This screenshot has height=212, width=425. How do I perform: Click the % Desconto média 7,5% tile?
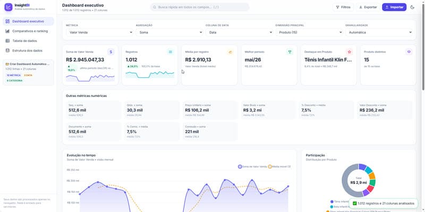pos(326,111)
